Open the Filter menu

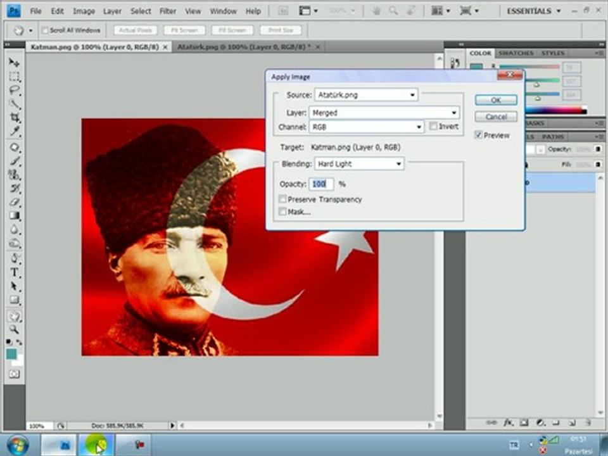click(167, 11)
